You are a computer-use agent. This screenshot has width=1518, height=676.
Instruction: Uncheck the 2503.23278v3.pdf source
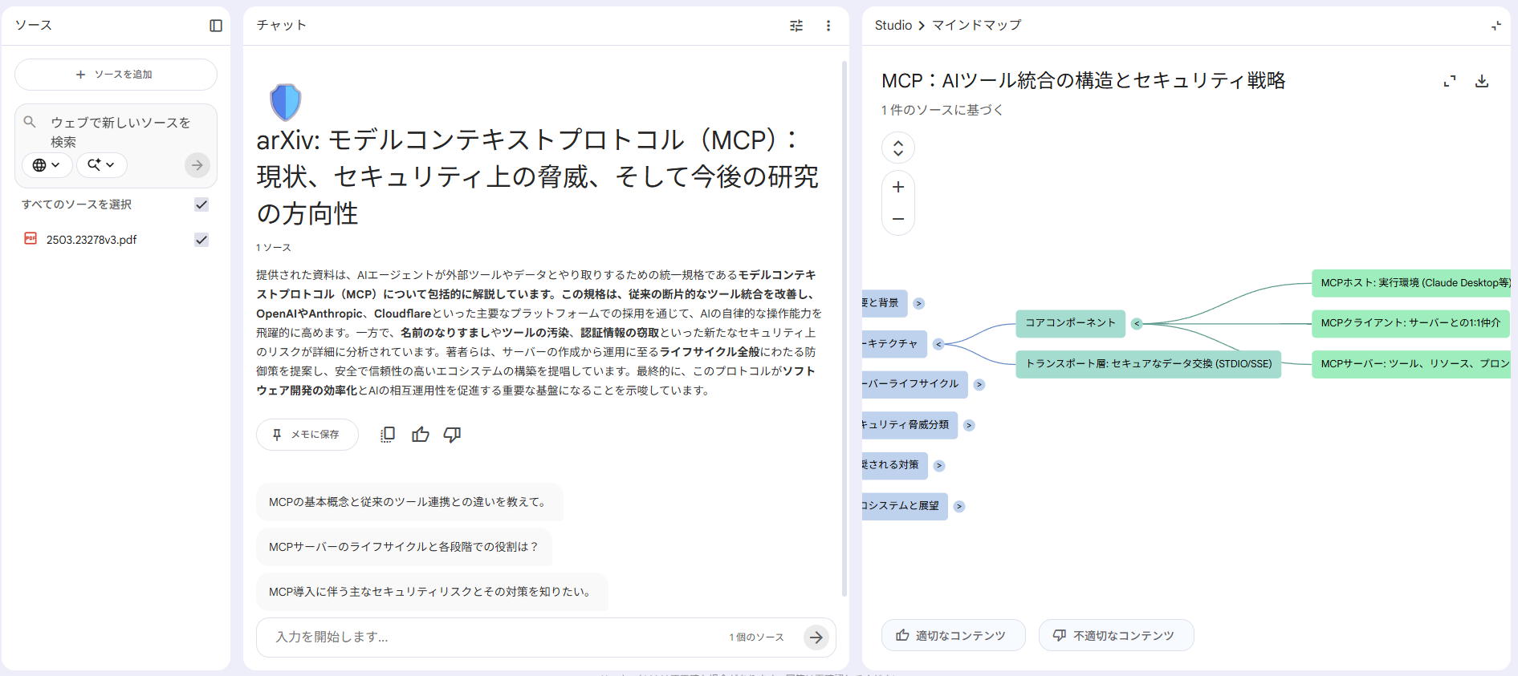tap(201, 240)
